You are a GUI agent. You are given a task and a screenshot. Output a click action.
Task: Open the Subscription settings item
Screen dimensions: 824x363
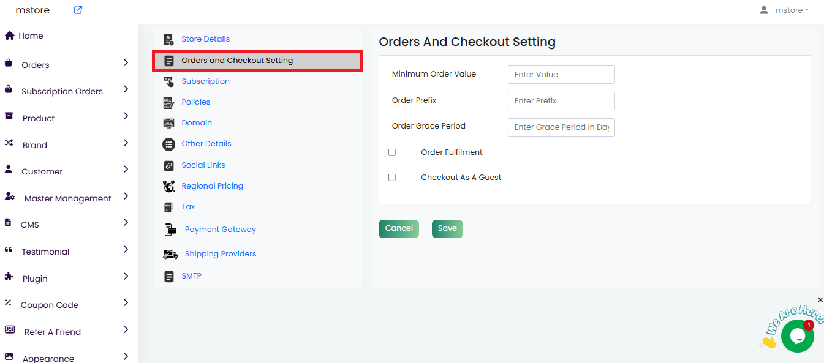pyautogui.click(x=205, y=81)
